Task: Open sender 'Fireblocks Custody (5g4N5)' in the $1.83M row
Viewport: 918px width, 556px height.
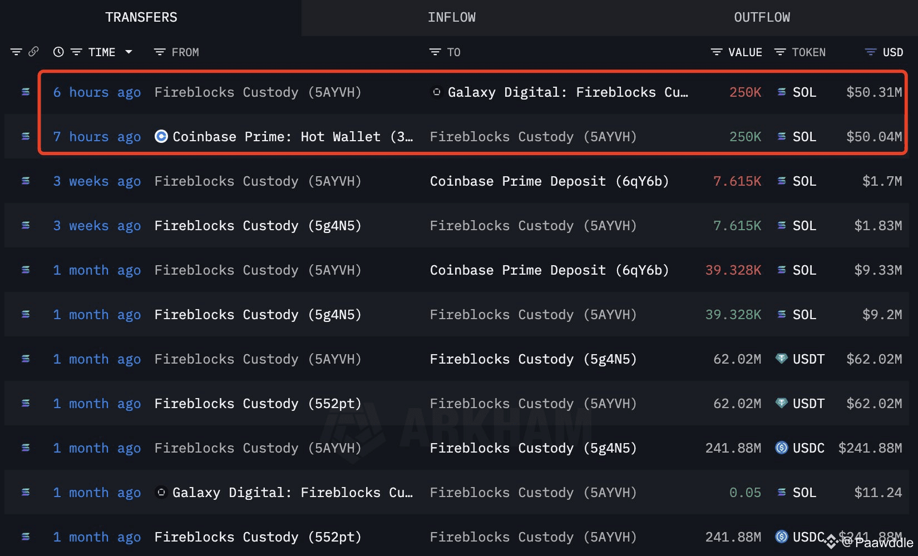Action: pyautogui.click(x=258, y=226)
